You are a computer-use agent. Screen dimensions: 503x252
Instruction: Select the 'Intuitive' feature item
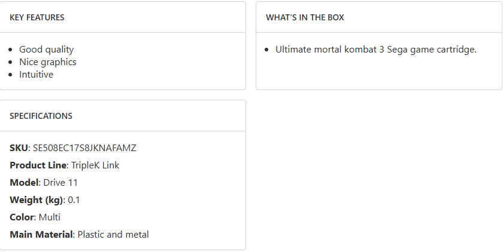[x=36, y=75]
